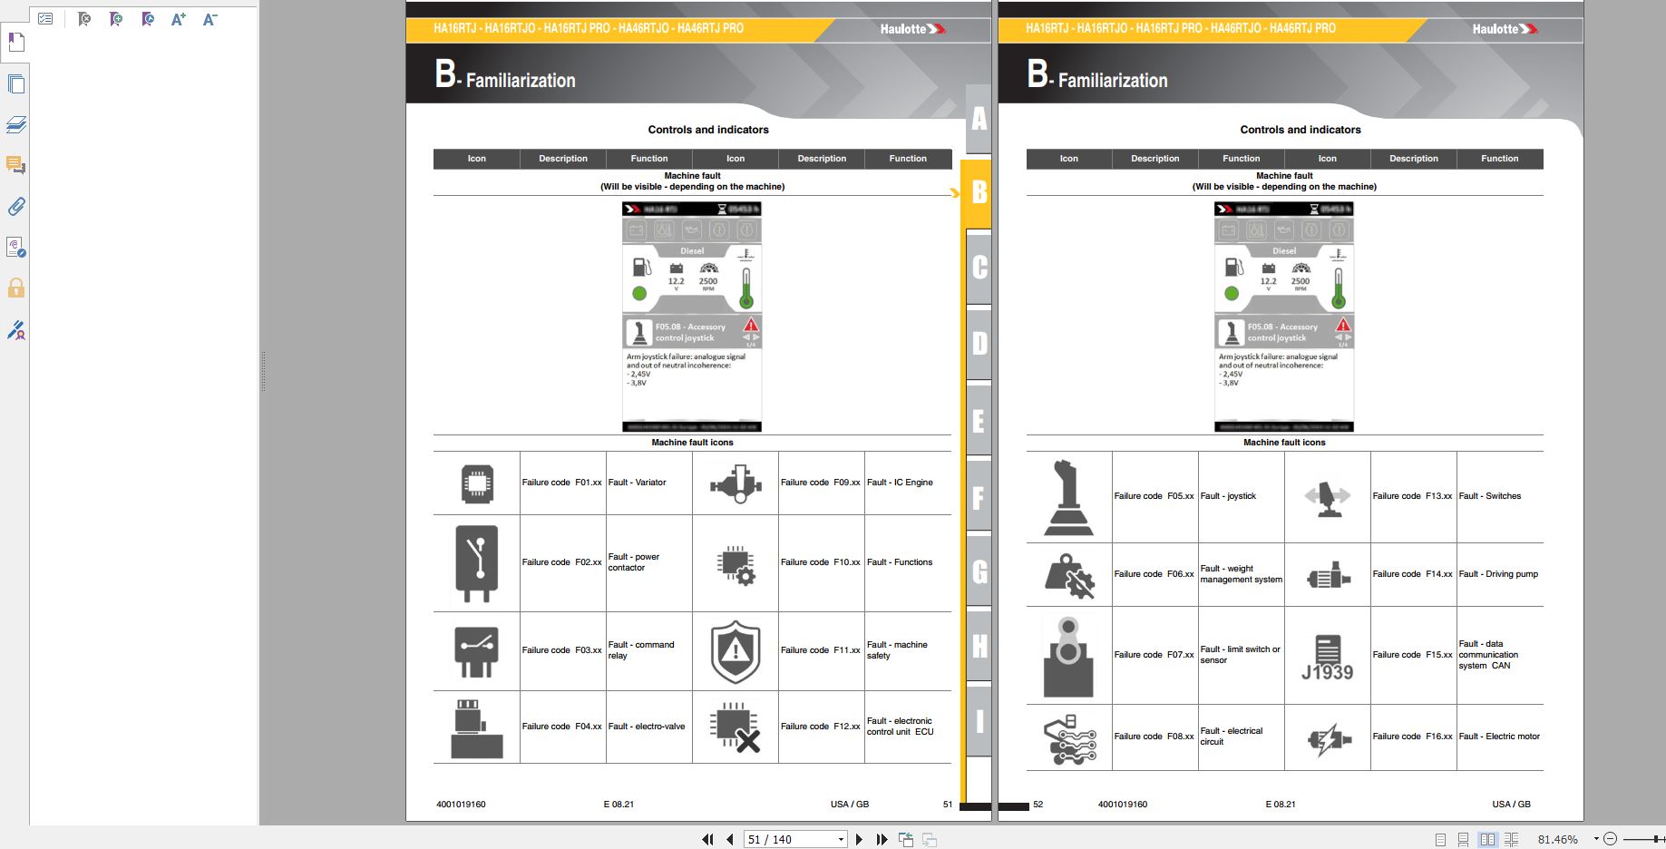
Task: Click the zoom out minus button
Action: [1610, 840]
